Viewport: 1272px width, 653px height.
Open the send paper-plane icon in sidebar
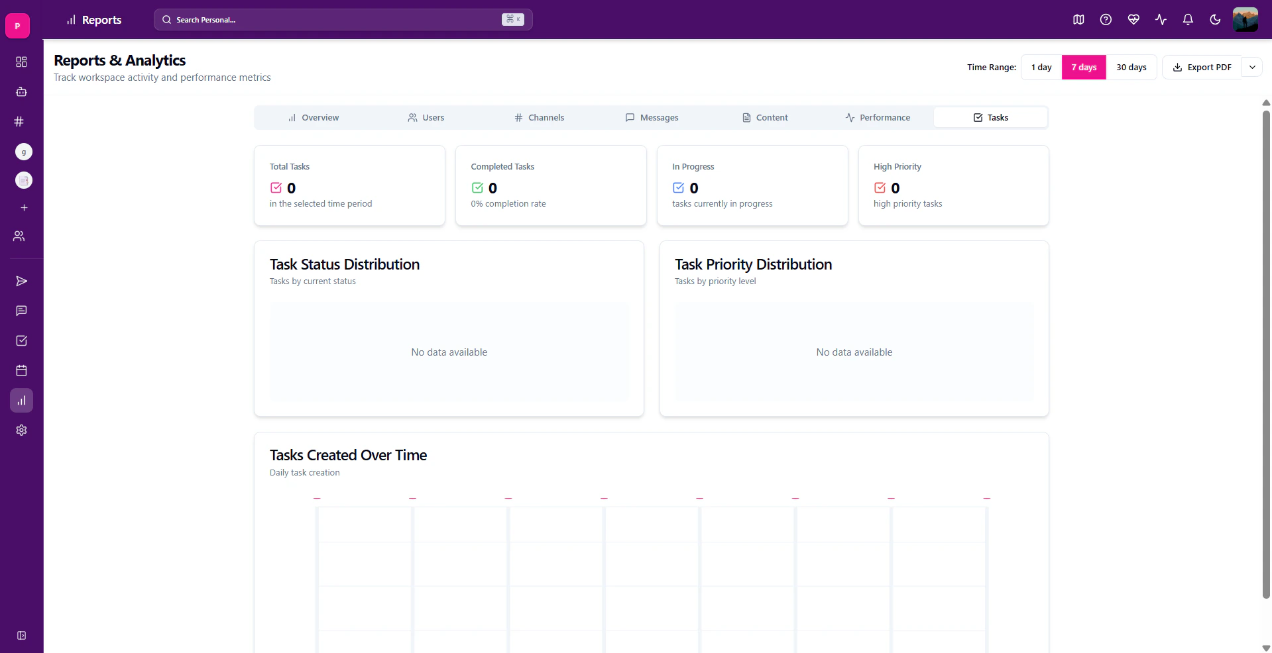tap(21, 281)
